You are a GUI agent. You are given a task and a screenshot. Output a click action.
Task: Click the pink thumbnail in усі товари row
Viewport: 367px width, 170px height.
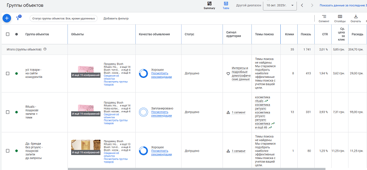click(86, 72)
